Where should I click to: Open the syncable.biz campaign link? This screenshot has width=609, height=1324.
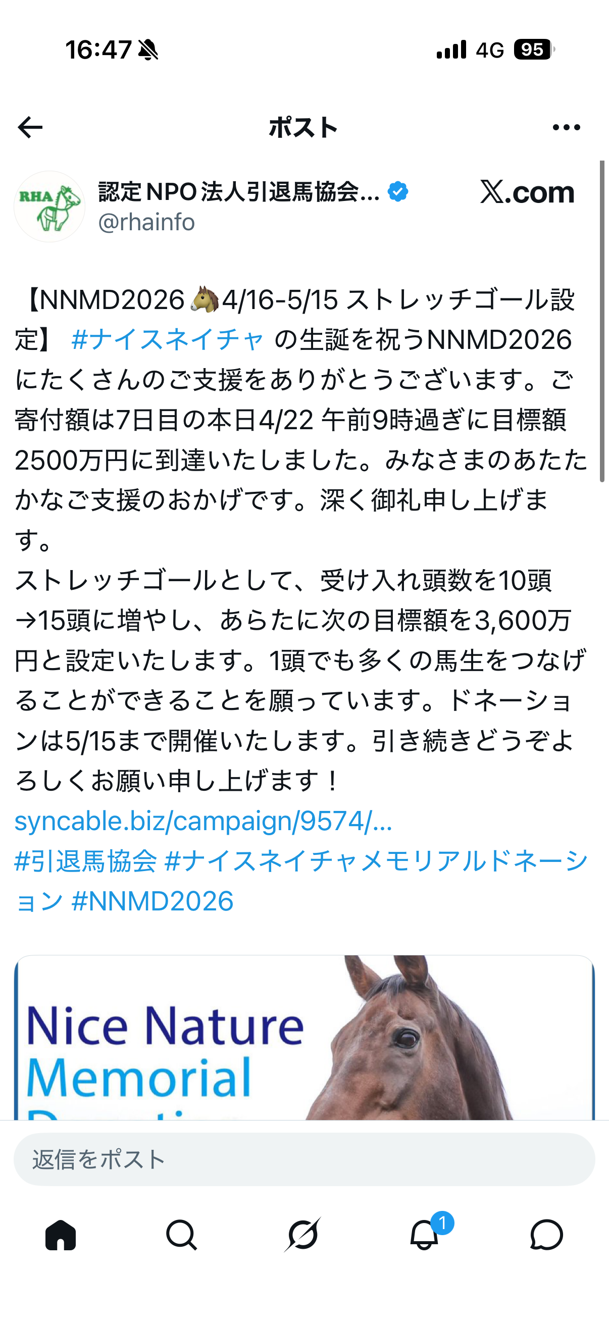(204, 821)
